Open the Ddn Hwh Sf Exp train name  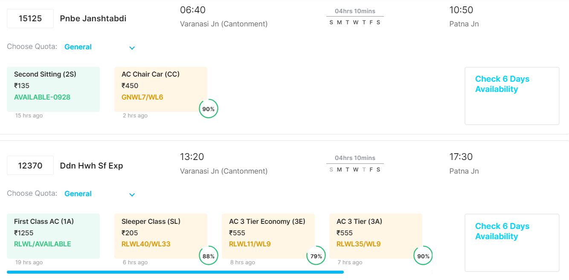point(91,166)
